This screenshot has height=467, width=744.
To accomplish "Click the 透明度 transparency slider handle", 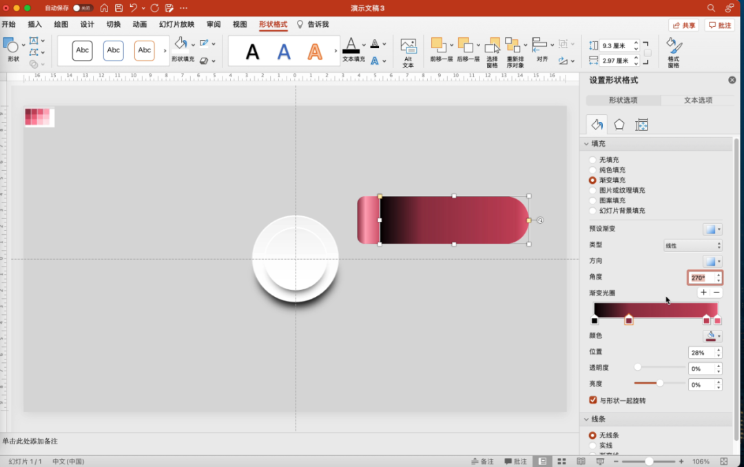I will pos(638,367).
